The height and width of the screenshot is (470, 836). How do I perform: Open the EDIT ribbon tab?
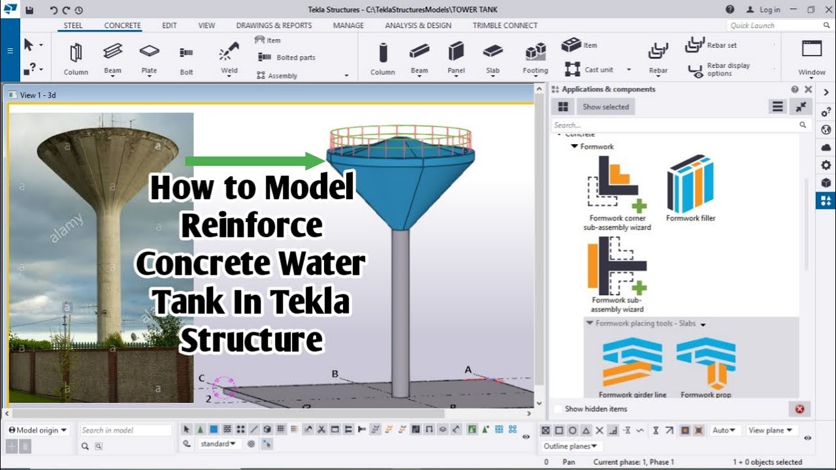pos(170,25)
